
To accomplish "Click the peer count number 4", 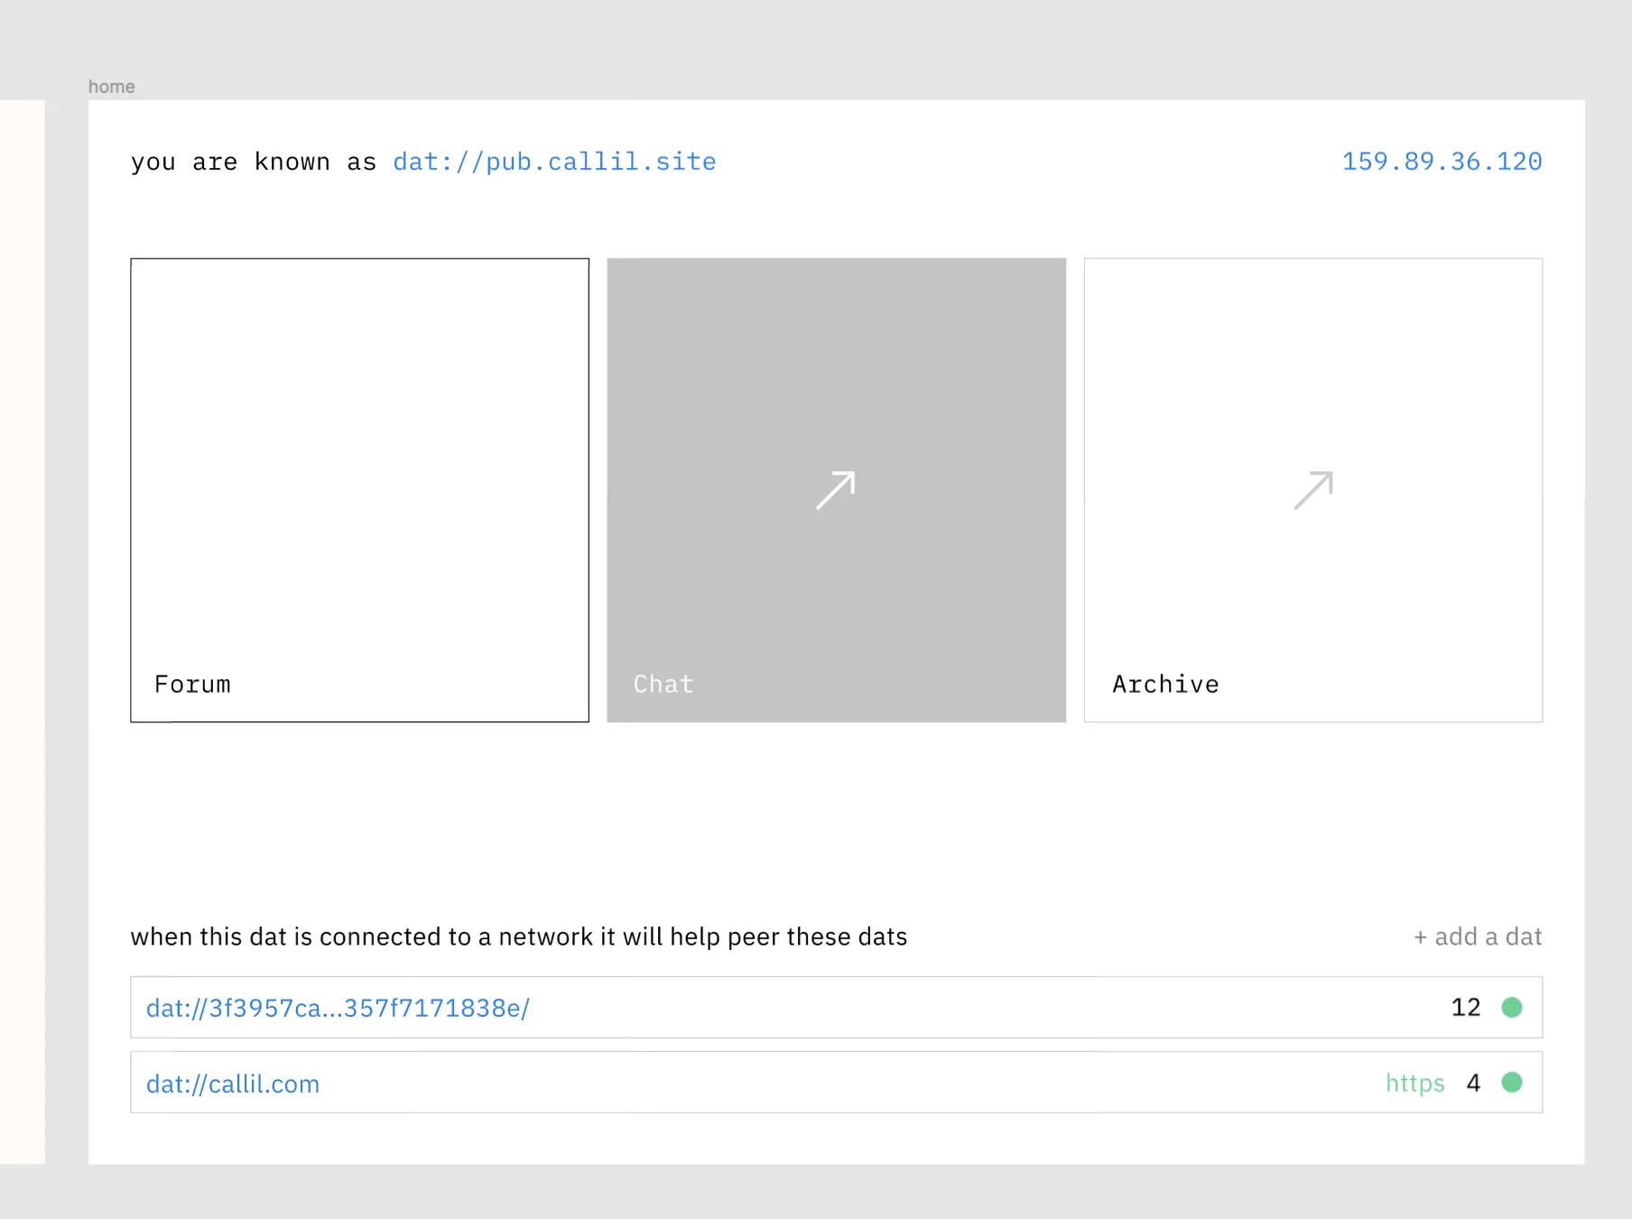I will (1473, 1083).
